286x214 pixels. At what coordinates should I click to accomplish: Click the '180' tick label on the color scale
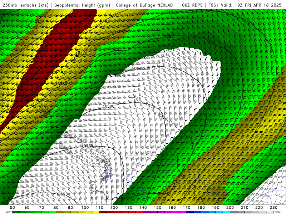pos(201,208)
